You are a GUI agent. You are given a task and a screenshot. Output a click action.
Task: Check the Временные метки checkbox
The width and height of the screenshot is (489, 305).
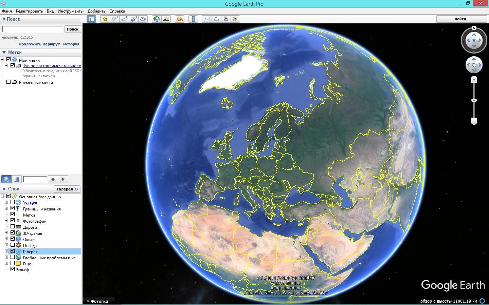pos(8,82)
